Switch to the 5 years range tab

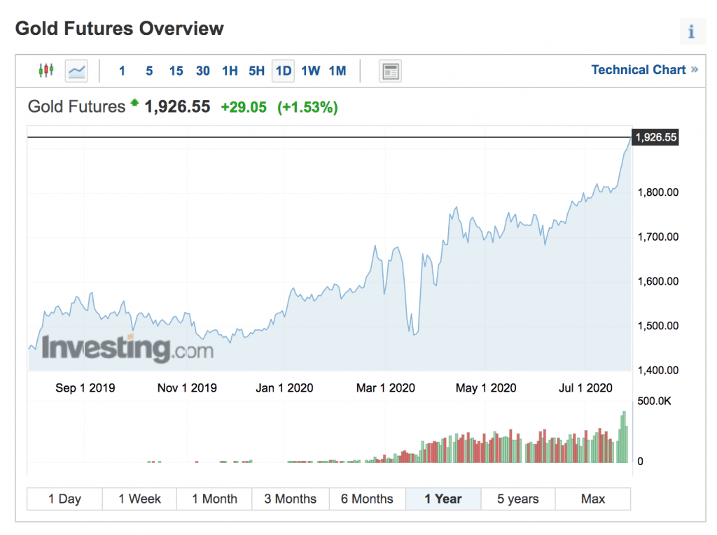[x=517, y=499]
